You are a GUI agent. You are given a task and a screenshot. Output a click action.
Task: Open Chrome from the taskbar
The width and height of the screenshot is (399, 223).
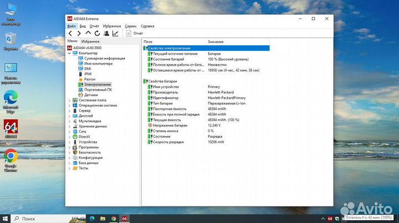click(114, 219)
